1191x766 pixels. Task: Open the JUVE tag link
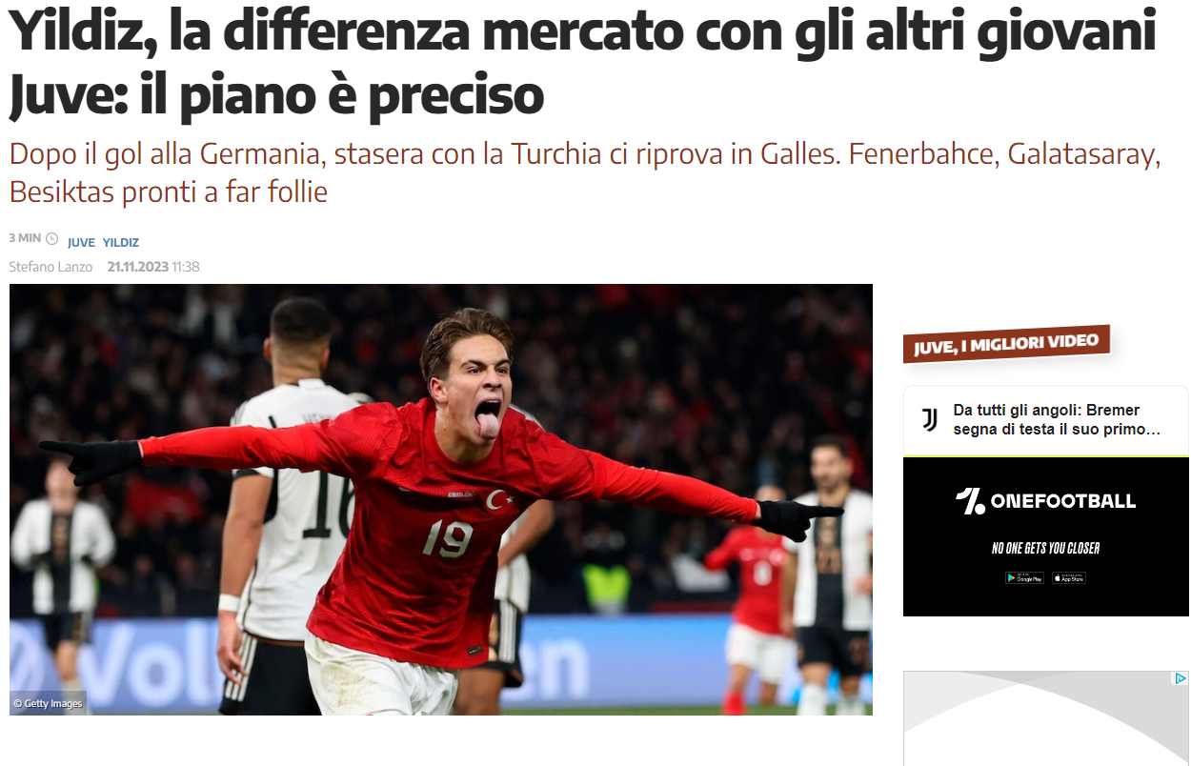pyautogui.click(x=81, y=243)
